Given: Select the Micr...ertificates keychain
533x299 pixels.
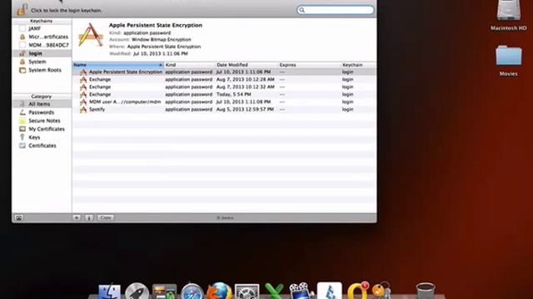Looking at the screenshot, I should point(43,37).
